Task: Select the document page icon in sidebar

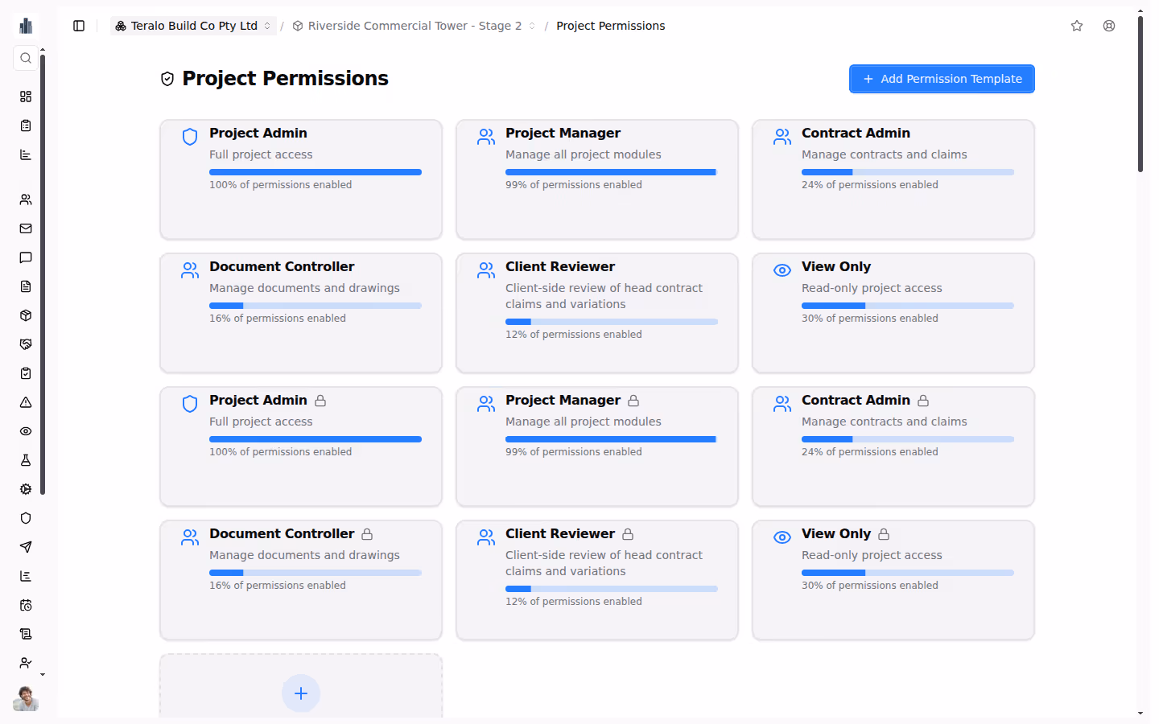Action: coord(26,286)
